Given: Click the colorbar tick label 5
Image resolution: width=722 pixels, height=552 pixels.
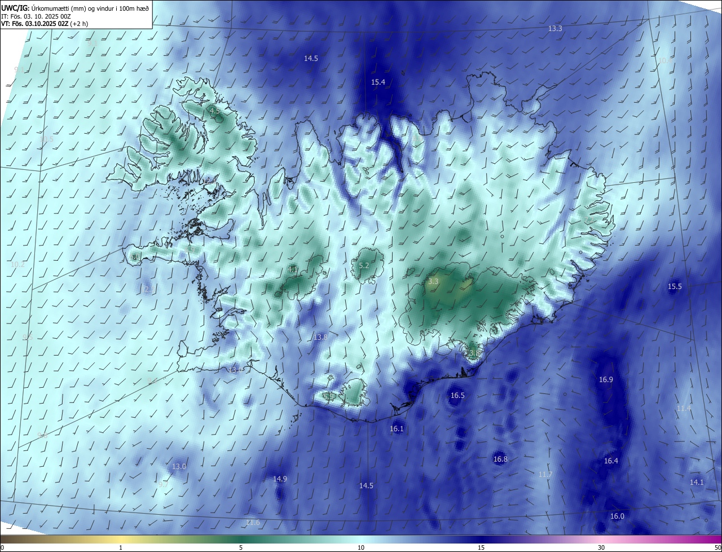Looking at the screenshot, I should pos(241,548).
